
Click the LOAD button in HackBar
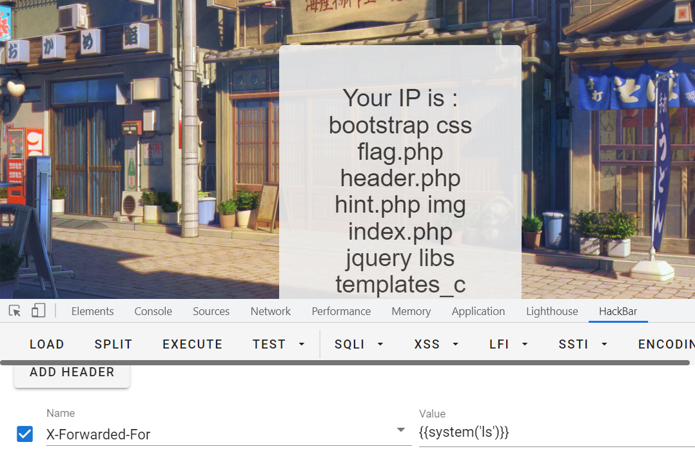[46, 344]
